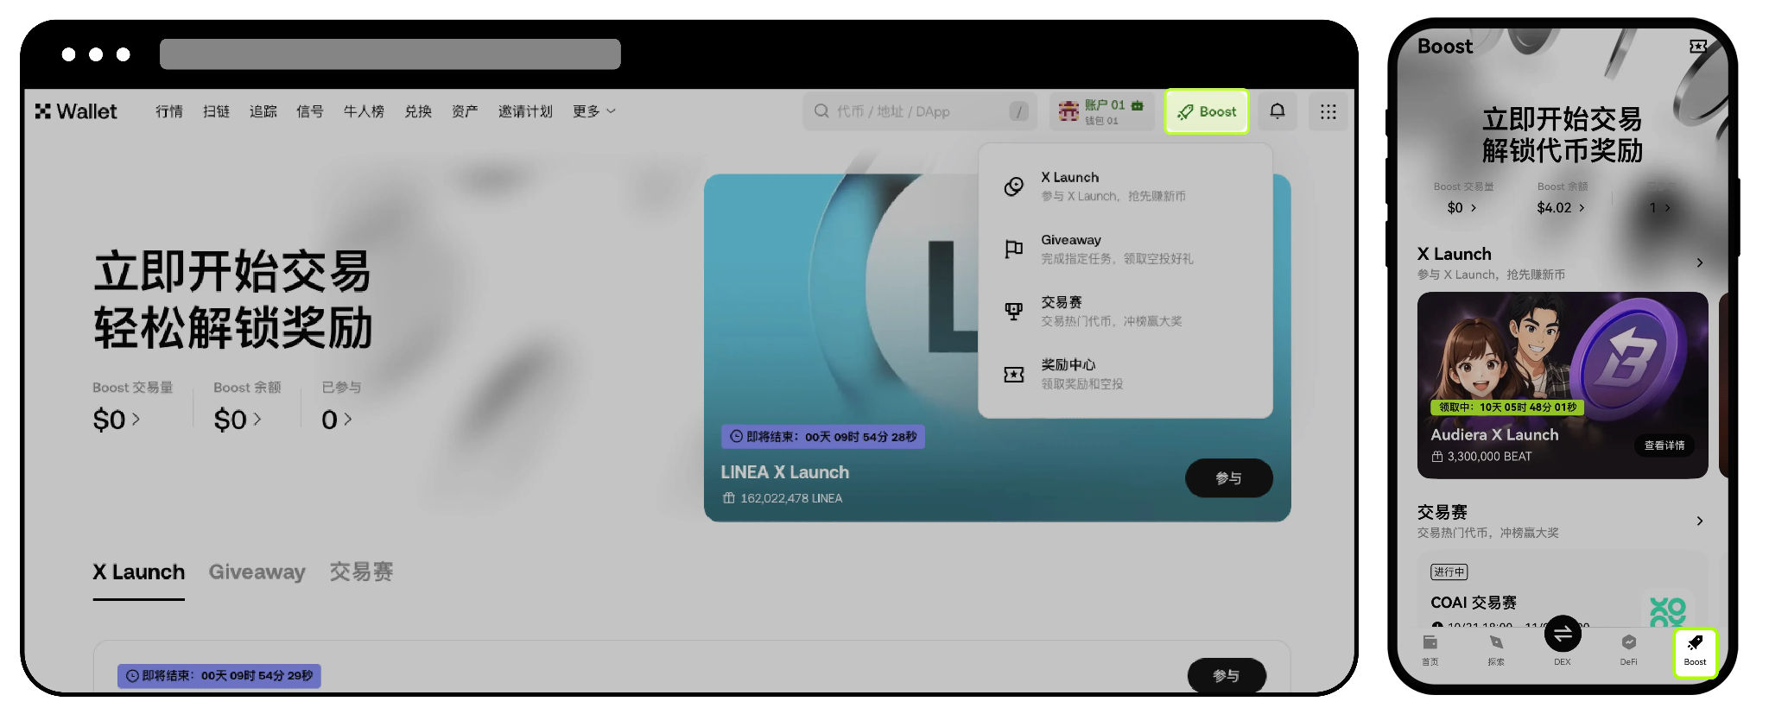
Task: Open the account 01 wallet selector
Action: click(1102, 112)
